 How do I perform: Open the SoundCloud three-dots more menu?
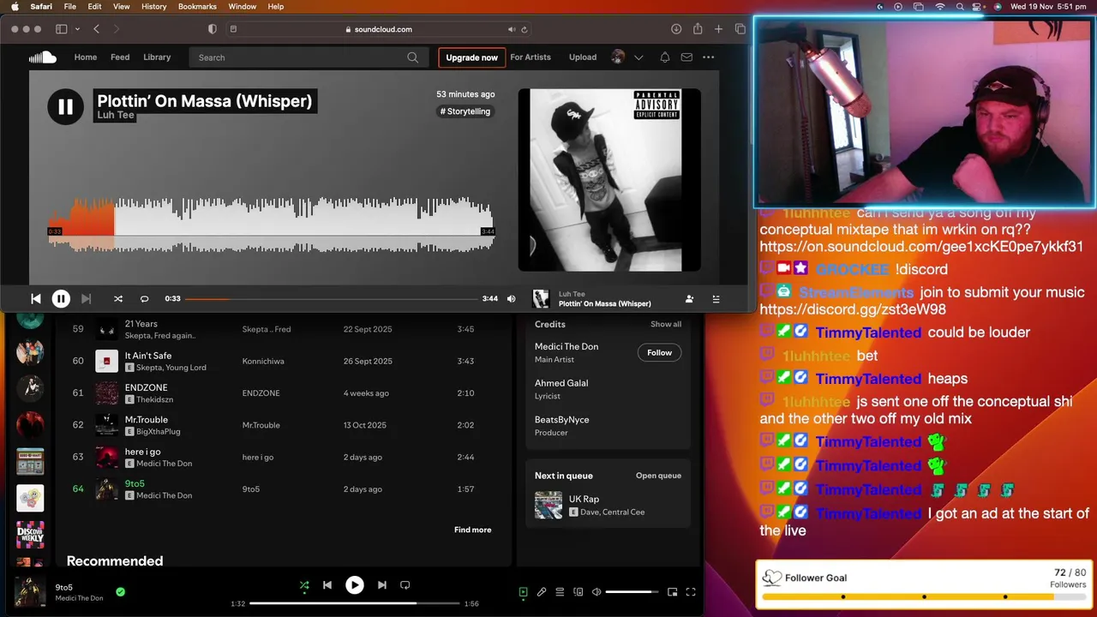point(709,57)
